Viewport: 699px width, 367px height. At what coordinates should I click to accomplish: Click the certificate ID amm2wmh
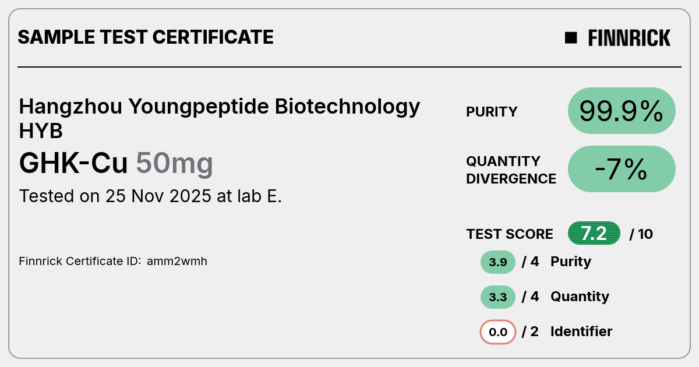[x=176, y=261]
